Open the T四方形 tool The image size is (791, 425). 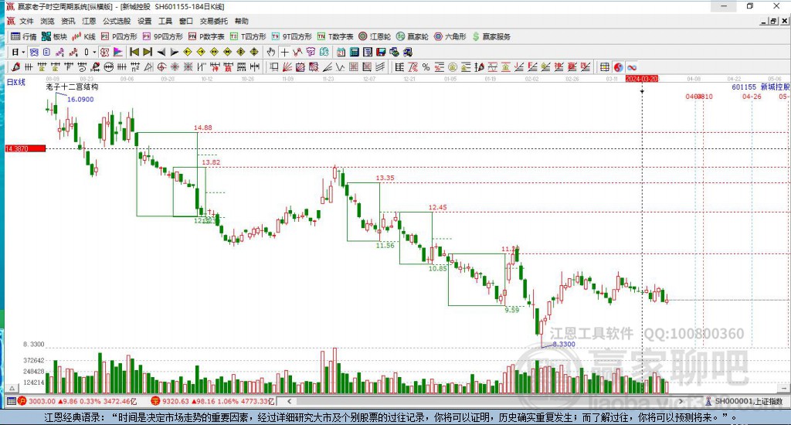[x=248, y=36]
